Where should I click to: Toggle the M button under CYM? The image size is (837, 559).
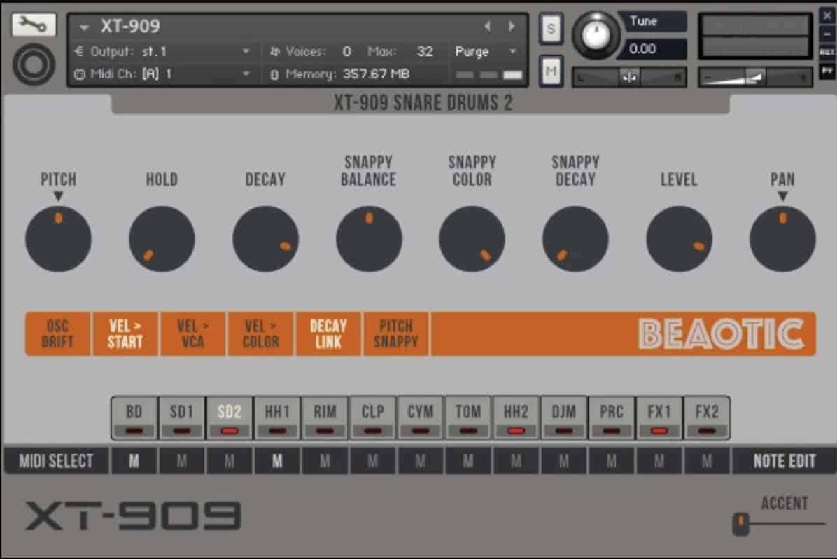pyautogui.click(x=420, y=461)
